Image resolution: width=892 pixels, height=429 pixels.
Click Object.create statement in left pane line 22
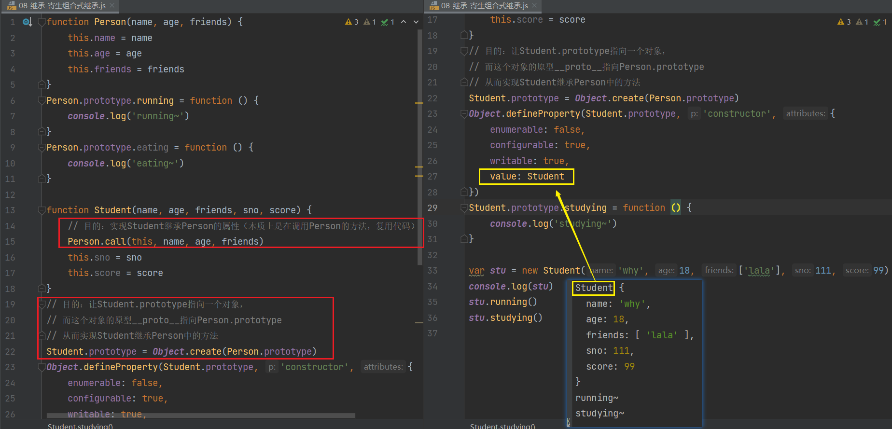click(181, 351)
